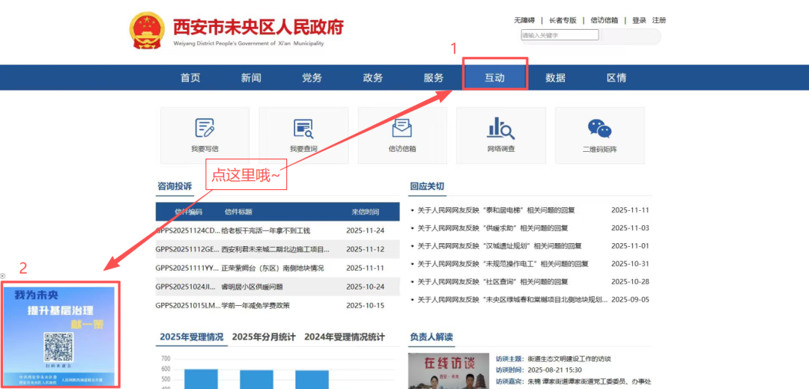Click the 登录 login link
Image resolution: width=809 pixels, height=389 pixels.
coord(639,20)
